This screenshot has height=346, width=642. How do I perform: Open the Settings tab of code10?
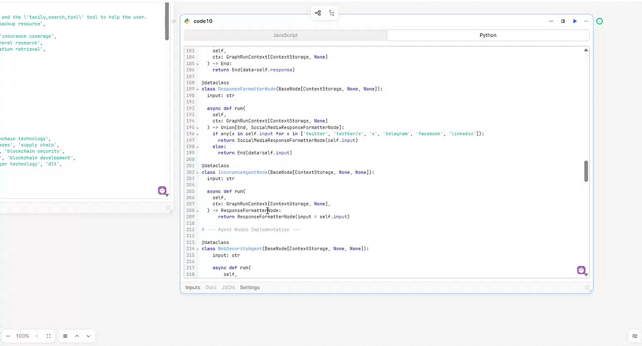coord(250,288)
